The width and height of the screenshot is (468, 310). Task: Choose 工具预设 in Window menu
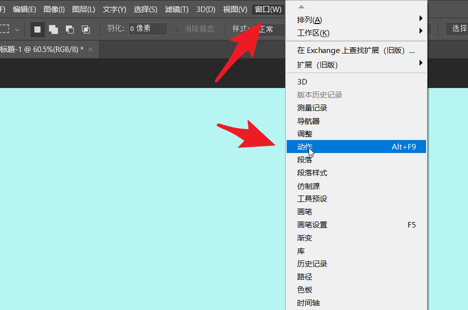(357, 199)
